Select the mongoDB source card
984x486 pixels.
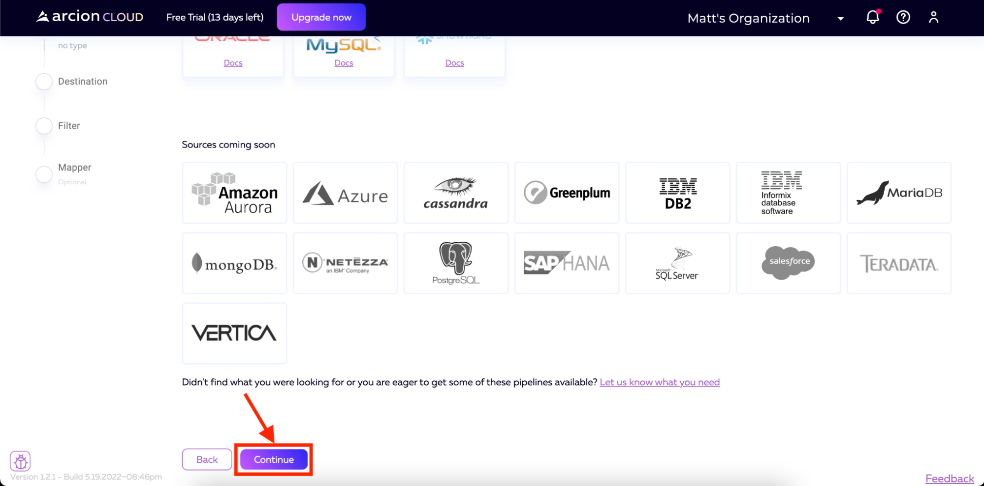[x=234, y=263]
